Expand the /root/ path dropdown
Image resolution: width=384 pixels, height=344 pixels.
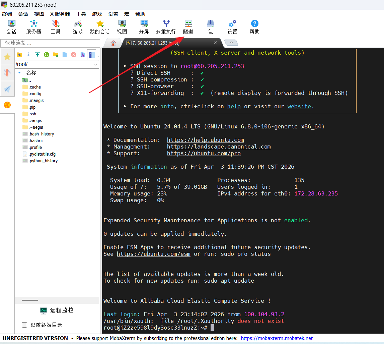[x=95, y=64]
